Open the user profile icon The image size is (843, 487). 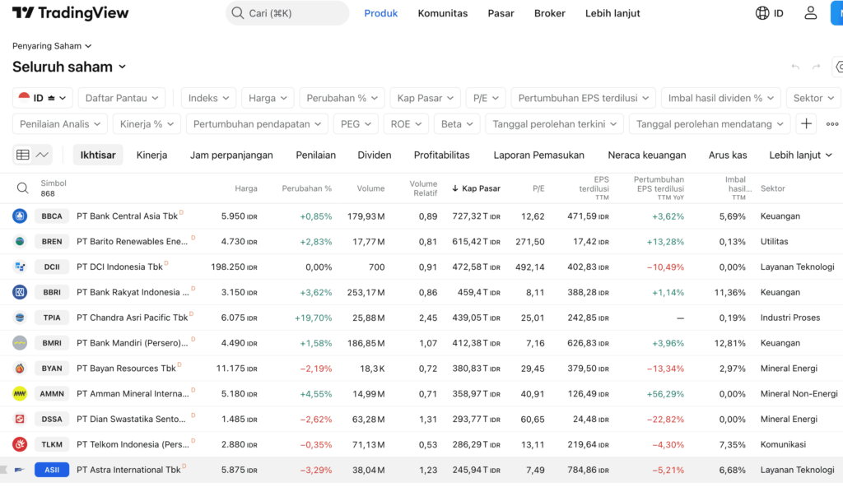(x=810, y=13)
